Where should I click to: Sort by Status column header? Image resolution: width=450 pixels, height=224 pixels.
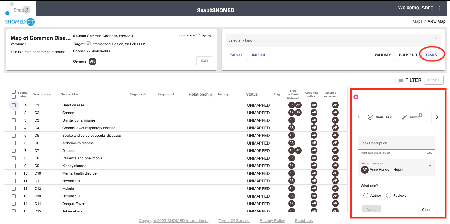click(252, 94)
